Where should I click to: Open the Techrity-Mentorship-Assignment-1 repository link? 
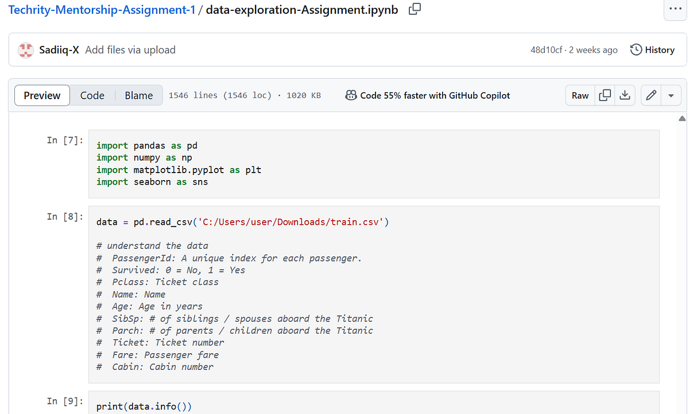(x=102, y=10)
